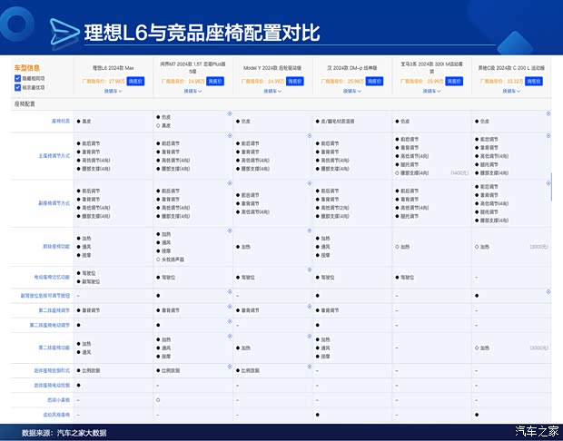Click the info icon in 奔驰C级 座椅材质 cell
Viewport: 563px width, 441px height.
point(548,113)
